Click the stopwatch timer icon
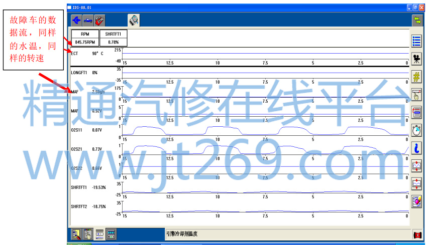 click(x=416, y=130)
